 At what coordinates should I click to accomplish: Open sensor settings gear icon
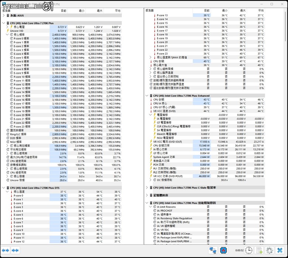pos(269,250)
